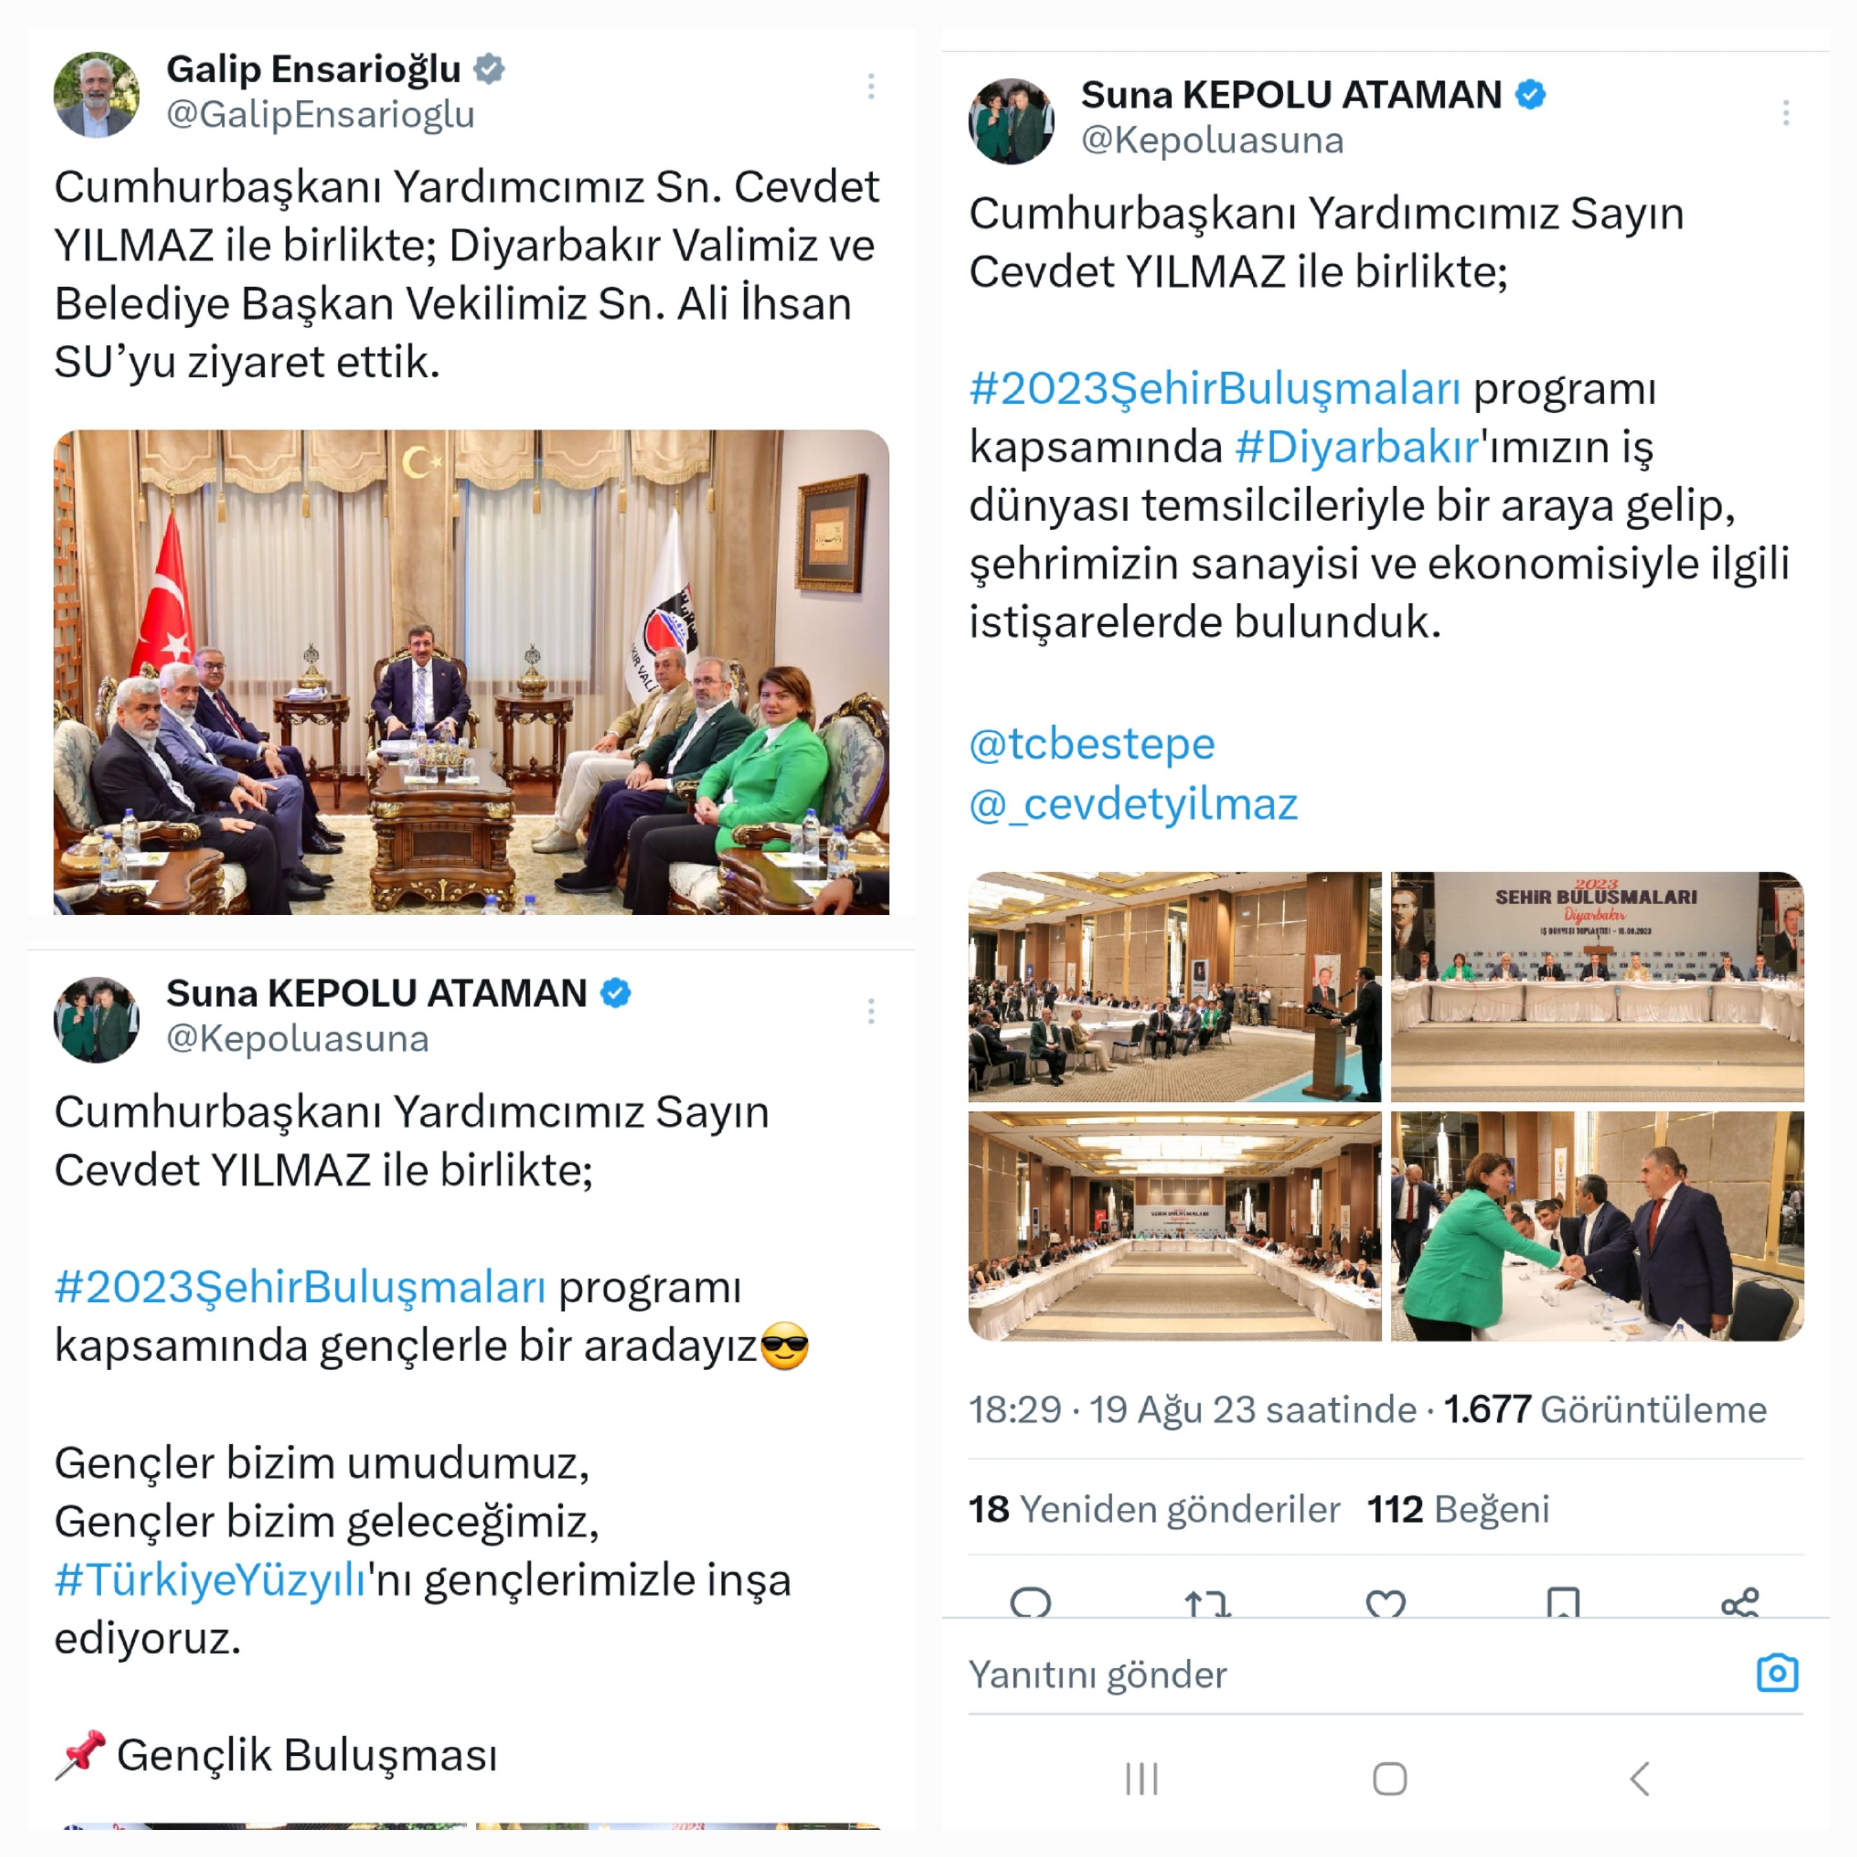Open the #TürkiyeYüzyılı hashtag
The width and height of the screenshot is (1857, 1857).
point(210,1579)
